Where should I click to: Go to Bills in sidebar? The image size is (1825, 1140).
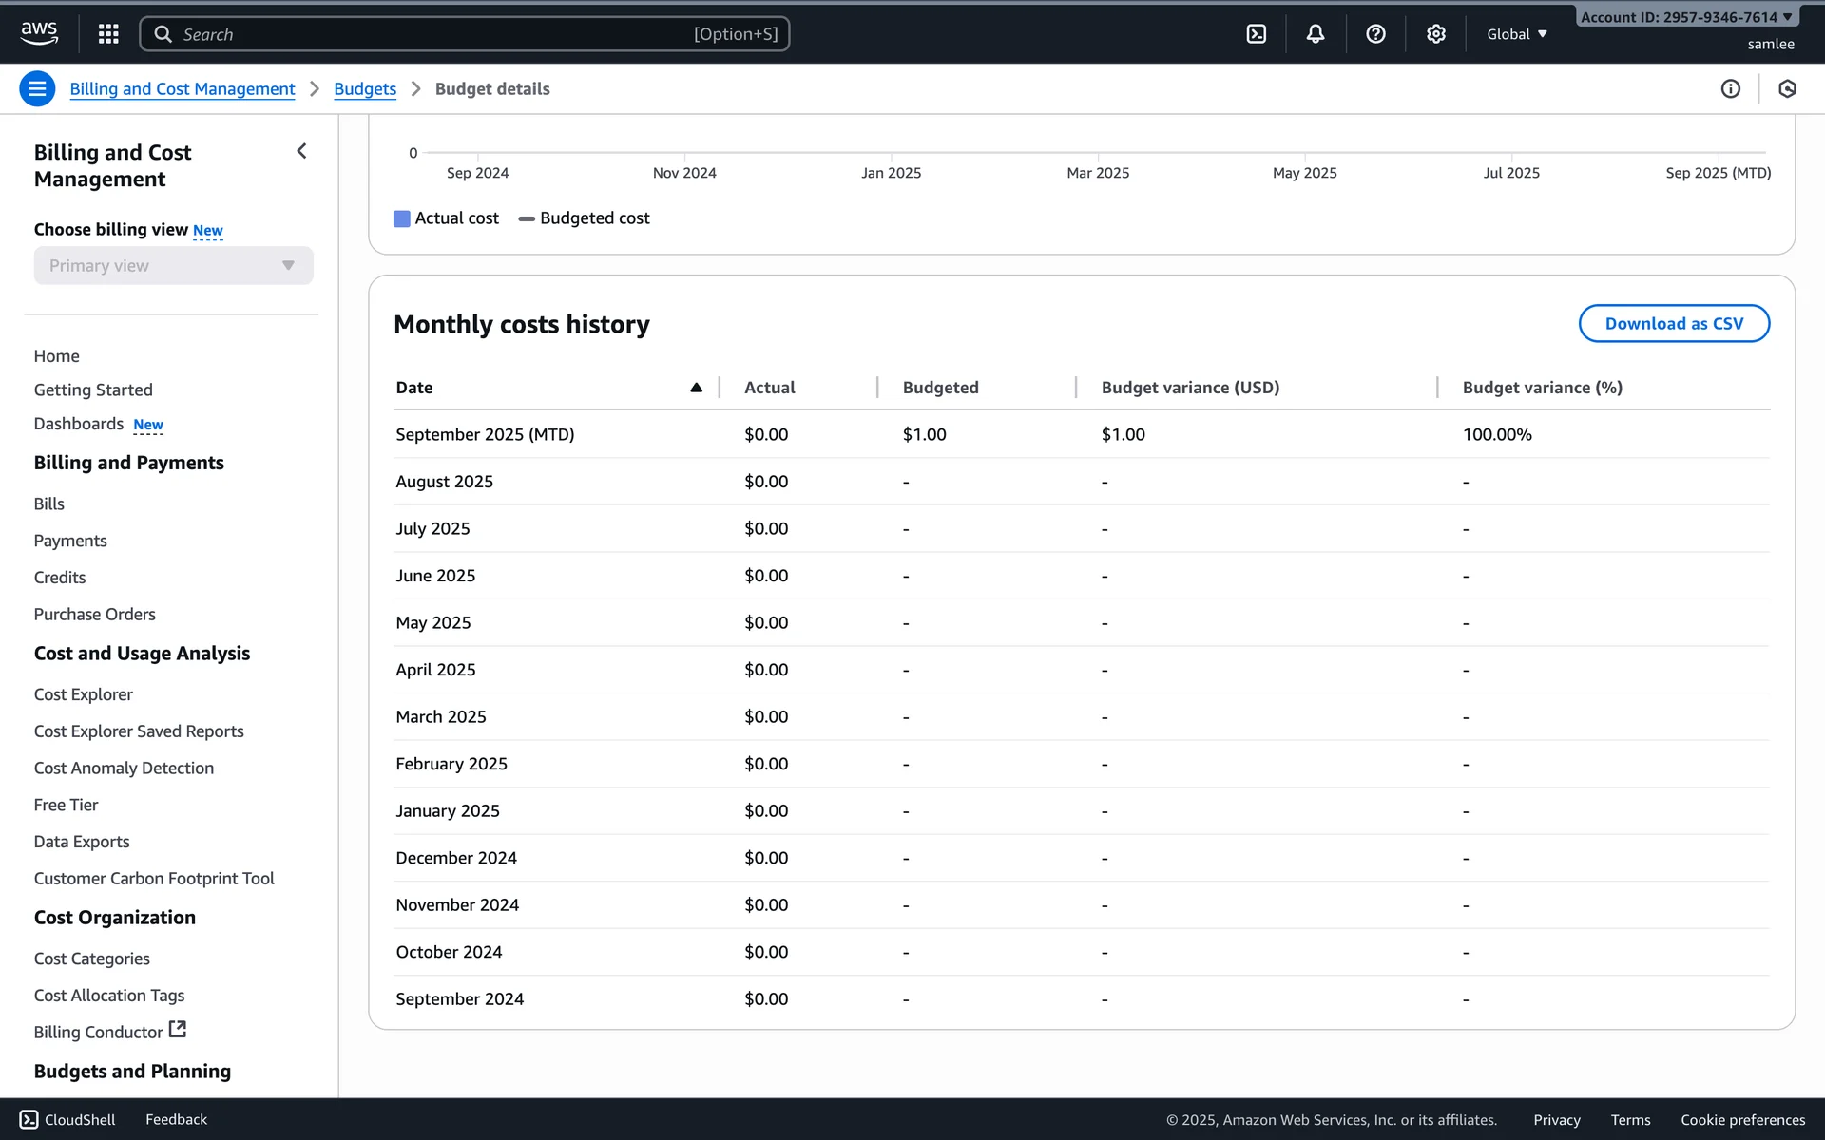49,503
